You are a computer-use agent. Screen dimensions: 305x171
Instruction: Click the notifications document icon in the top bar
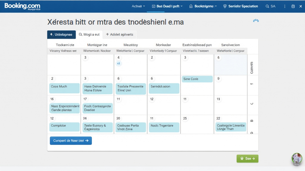click(x=293, y=6)
